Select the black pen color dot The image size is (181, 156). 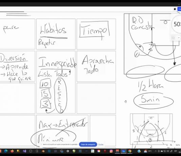click(x=175, y=9)
